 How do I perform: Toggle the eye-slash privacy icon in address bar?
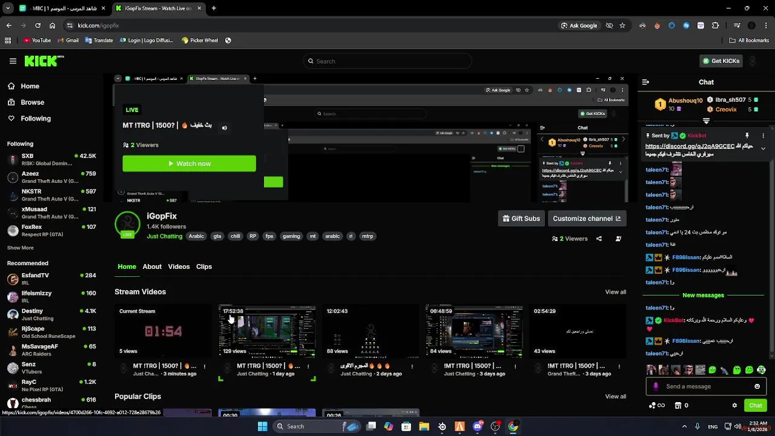(x=609, y=25)
